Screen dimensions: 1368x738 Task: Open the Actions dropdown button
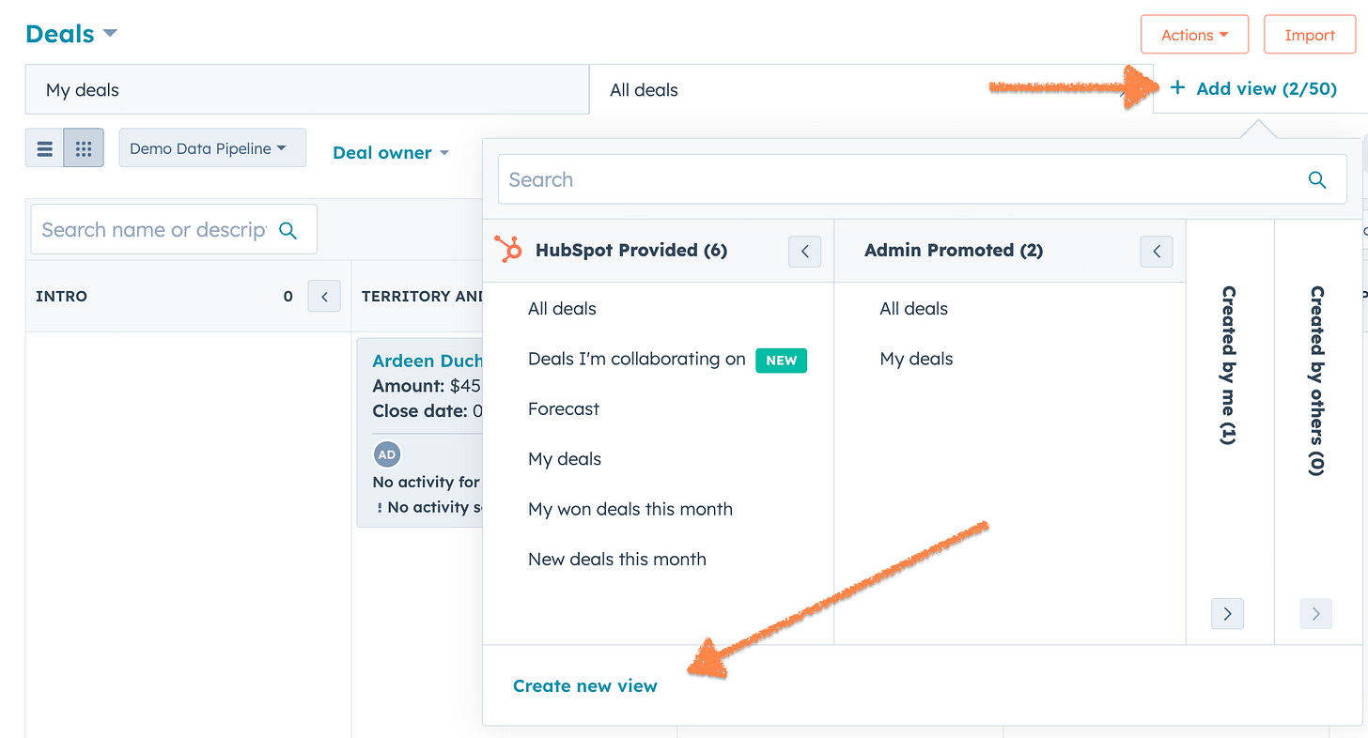[1194, 35]
